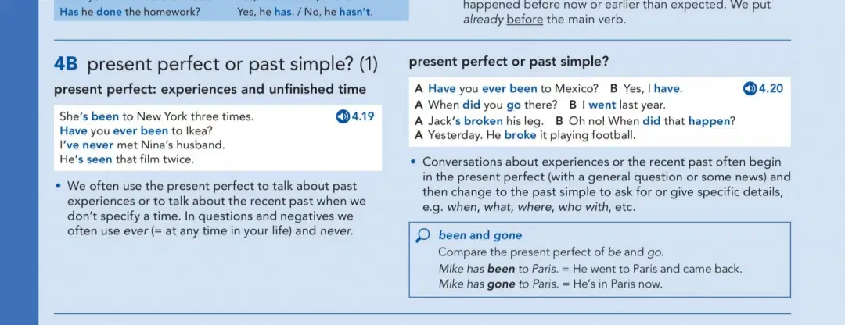Click the sentence 'I've never met Nina's husband.'

pyautogui.click(x=142, y=145)
